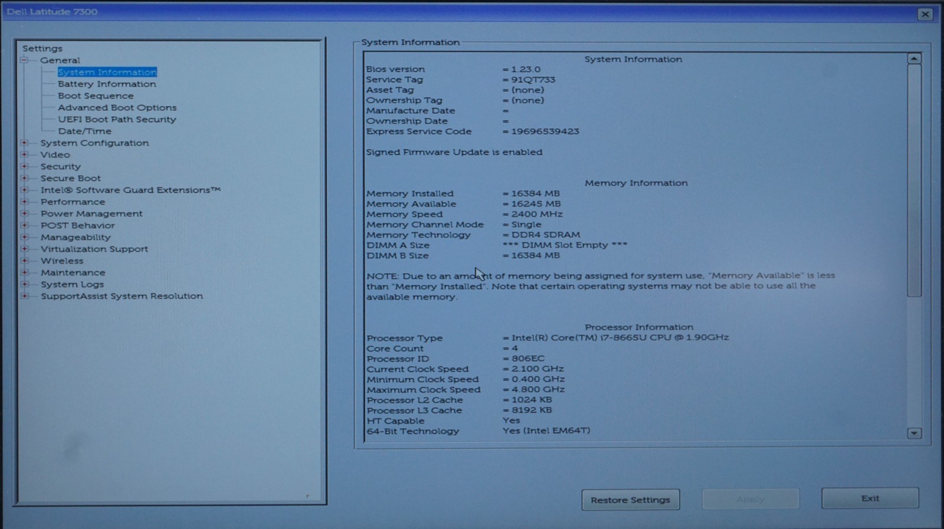This screenshot has height=529, width=944.
Task: Select the General category label
Action: click(x=60, y=60)
